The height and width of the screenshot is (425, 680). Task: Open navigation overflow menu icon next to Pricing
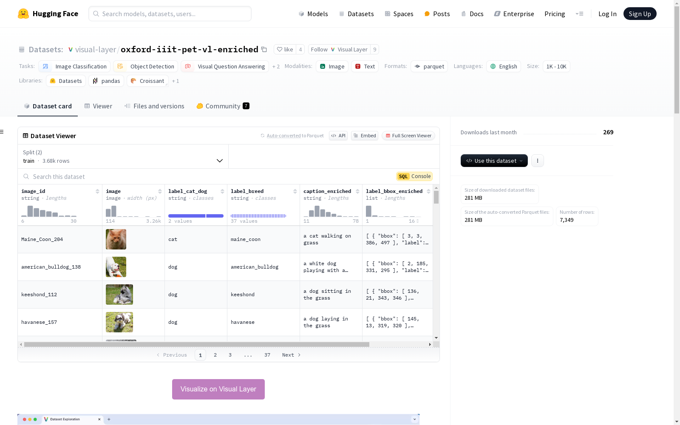(x=579, y=14)
